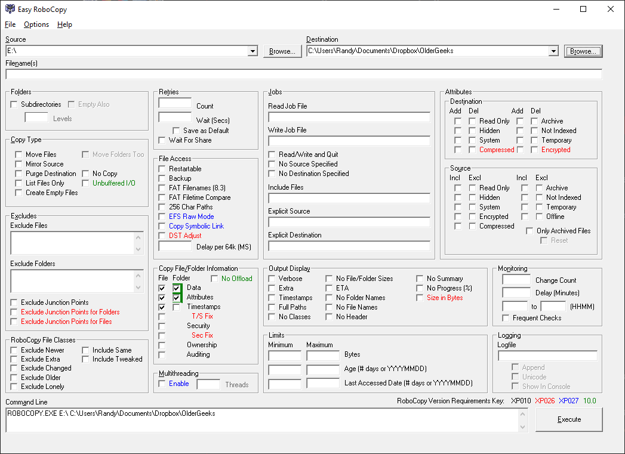Viewport: 625px width, 454px height.
Task: Enable the Subdirectories checkbox
Action: point(14,104)
